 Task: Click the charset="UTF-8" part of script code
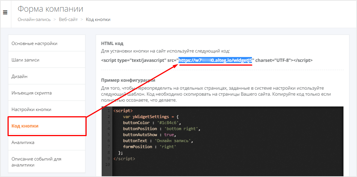(272, 60)
